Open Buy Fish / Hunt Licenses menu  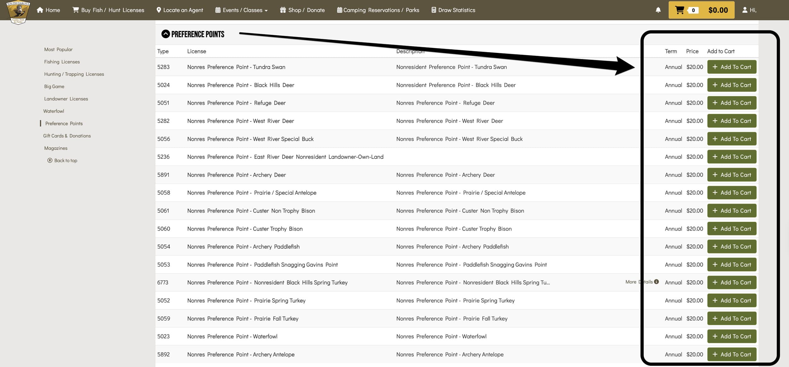pyautogui.click(x=108, y=10)
